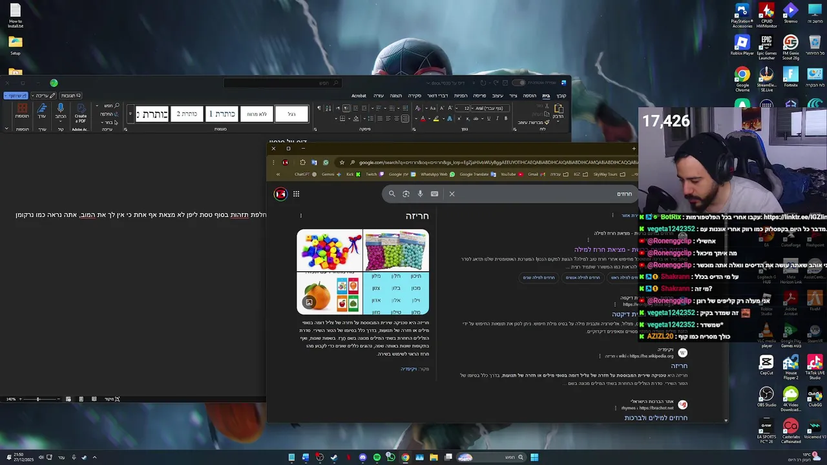Image resolution: width=827 pixels, height=465 pixels.
Task: Switch to the Insert (הוספה) ribbon tab
Action: [529, 96]
